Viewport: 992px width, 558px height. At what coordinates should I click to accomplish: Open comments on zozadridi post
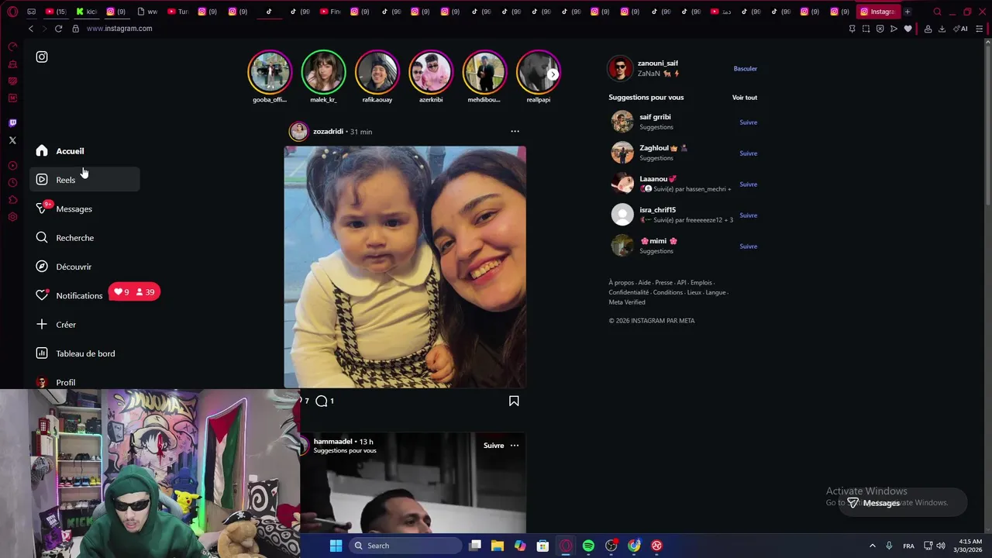click(322, 401)
